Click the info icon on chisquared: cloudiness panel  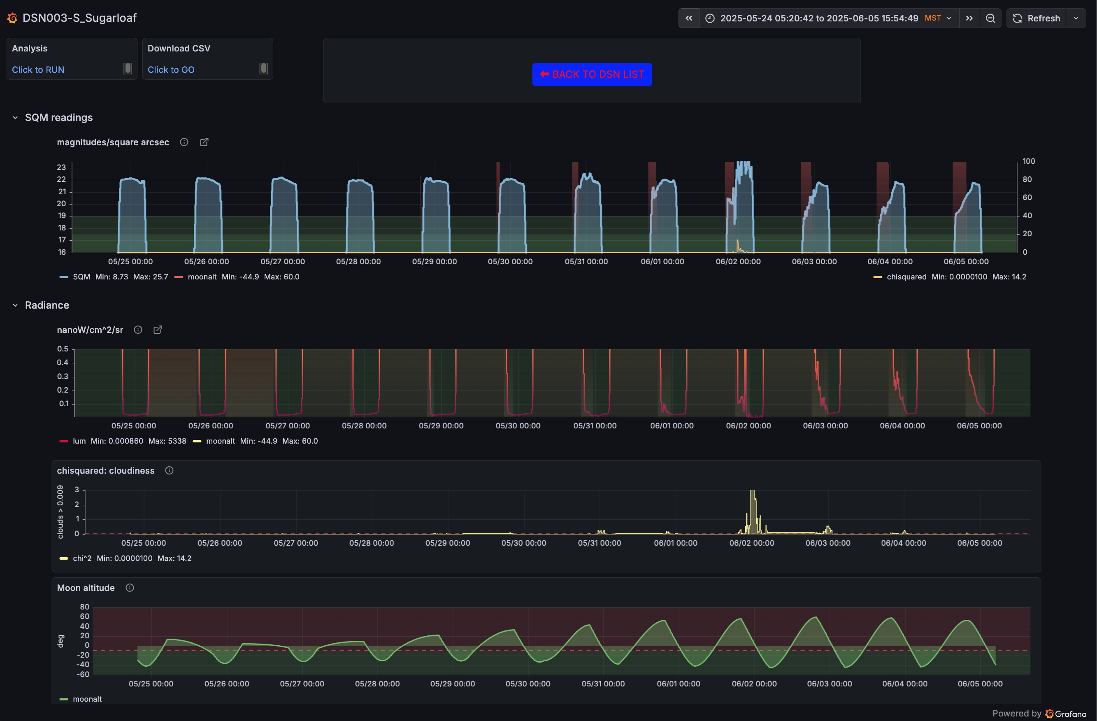(x=169, y=470)
